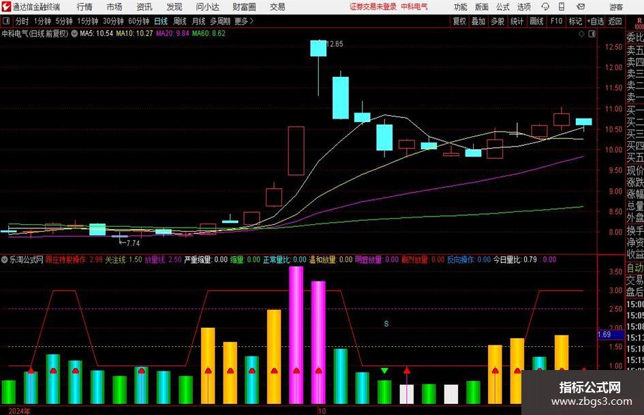Viewport: 644px width, 415px height.
Task: Click the green down-triangle signal marker
Action: pos(384,371)
